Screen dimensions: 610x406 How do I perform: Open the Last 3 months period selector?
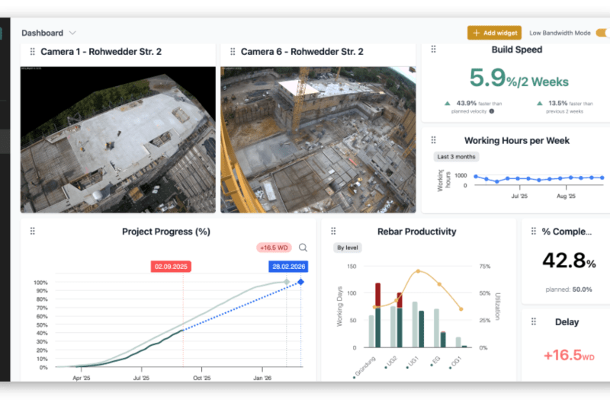tap(457, 157)
